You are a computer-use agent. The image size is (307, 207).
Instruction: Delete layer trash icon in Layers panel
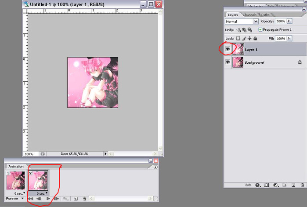coord(302,185)
